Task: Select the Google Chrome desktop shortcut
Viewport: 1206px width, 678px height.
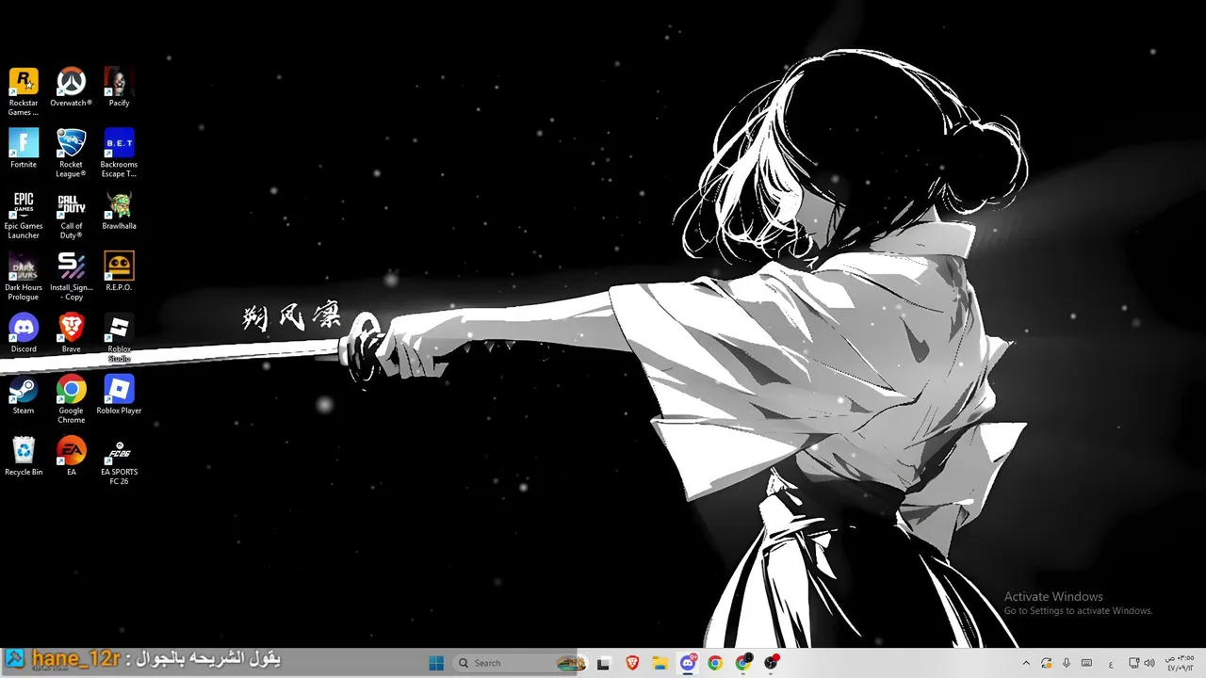Action: 71,399
